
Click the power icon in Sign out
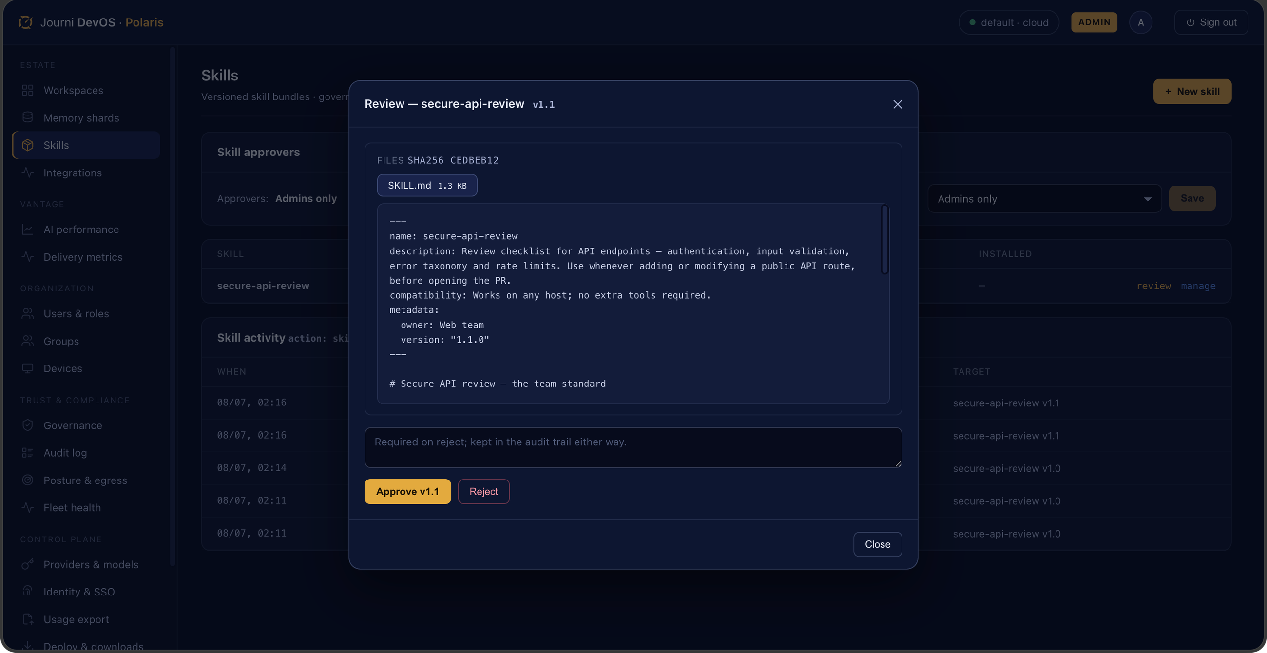tap(1190, 22)
